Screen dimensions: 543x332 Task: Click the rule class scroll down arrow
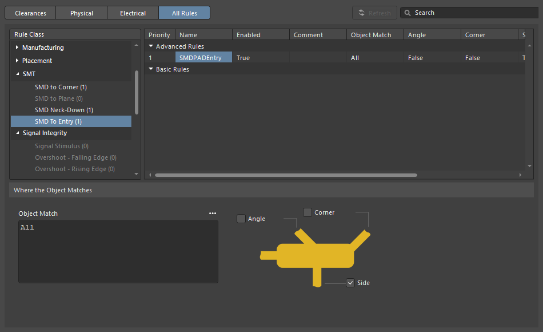136,174
